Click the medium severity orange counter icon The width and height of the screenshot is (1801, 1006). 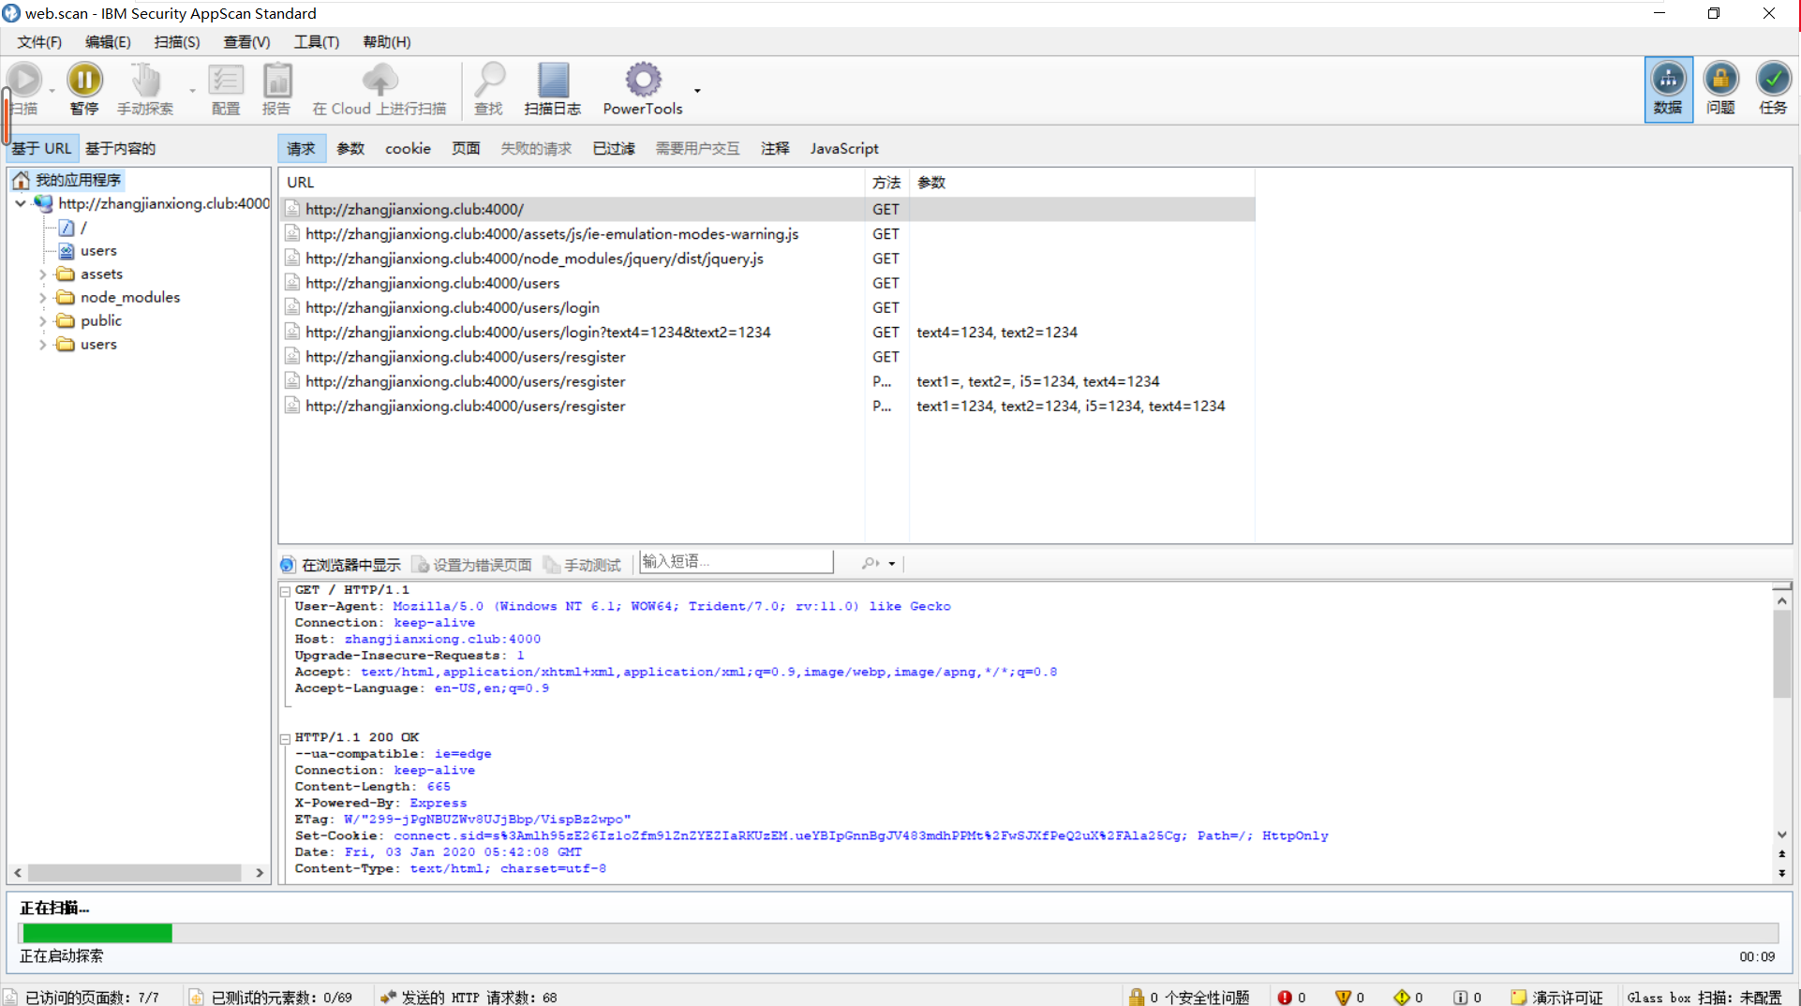1343,998
